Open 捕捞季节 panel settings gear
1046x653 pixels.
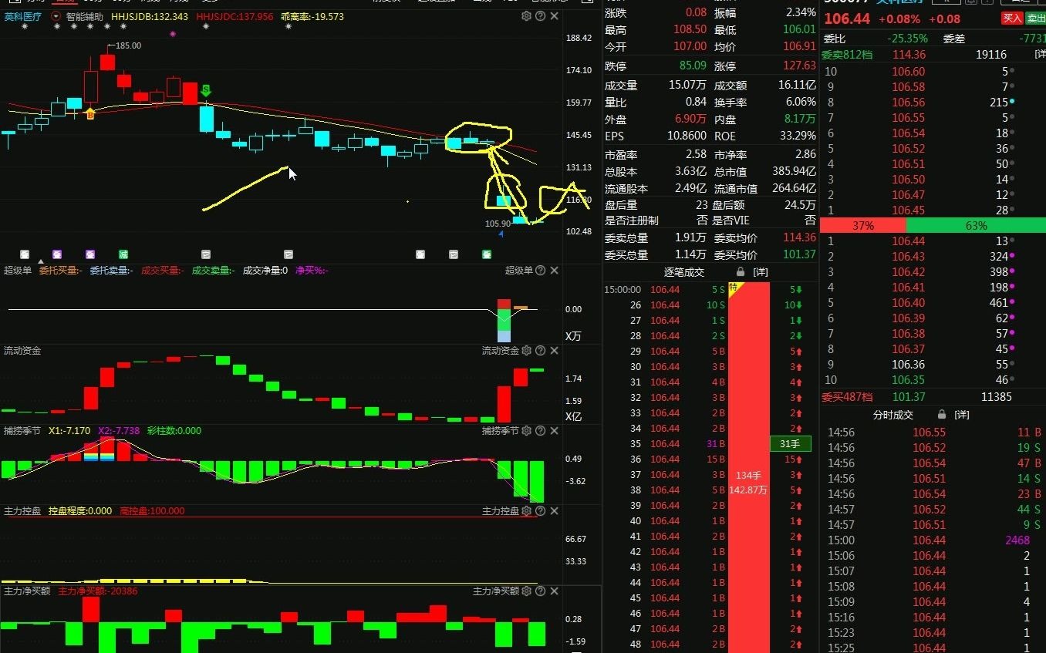(x=526, y=431)
